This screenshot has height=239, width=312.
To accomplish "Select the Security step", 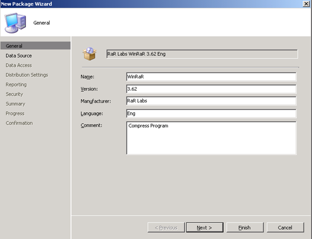I will click(x=14, y=94).
